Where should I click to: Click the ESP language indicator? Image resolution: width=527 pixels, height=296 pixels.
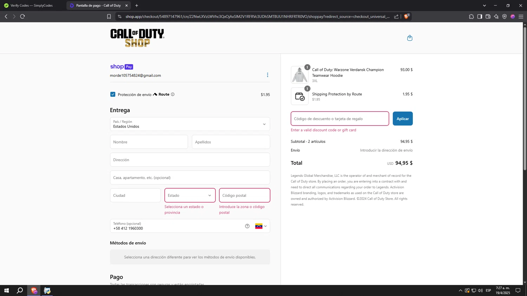[x=488, y=290]
